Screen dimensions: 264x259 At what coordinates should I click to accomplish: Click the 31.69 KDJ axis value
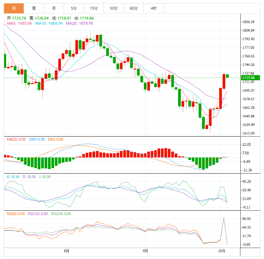247,199
